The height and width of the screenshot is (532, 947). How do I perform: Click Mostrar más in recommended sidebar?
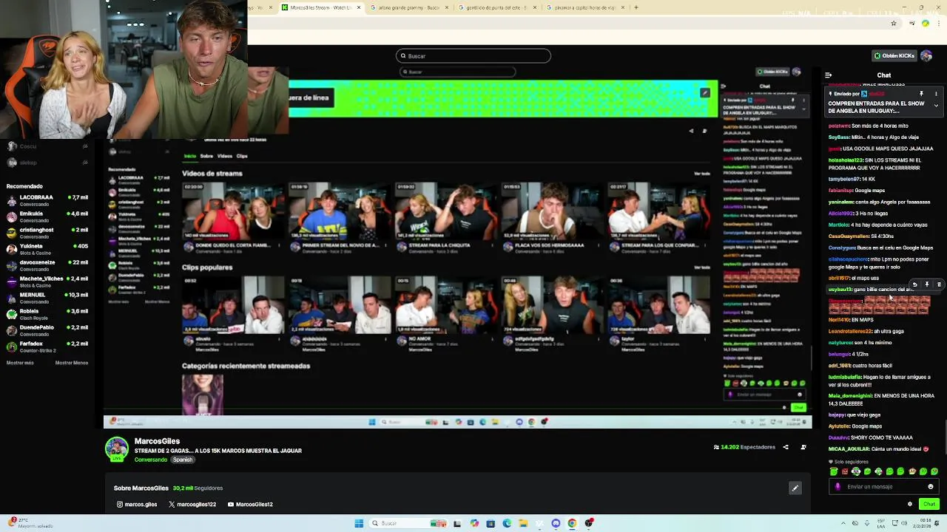coord(20,363)
